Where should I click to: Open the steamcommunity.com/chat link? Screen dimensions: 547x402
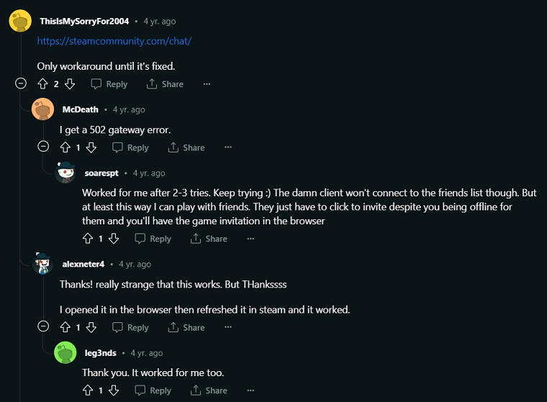point(114,41)
